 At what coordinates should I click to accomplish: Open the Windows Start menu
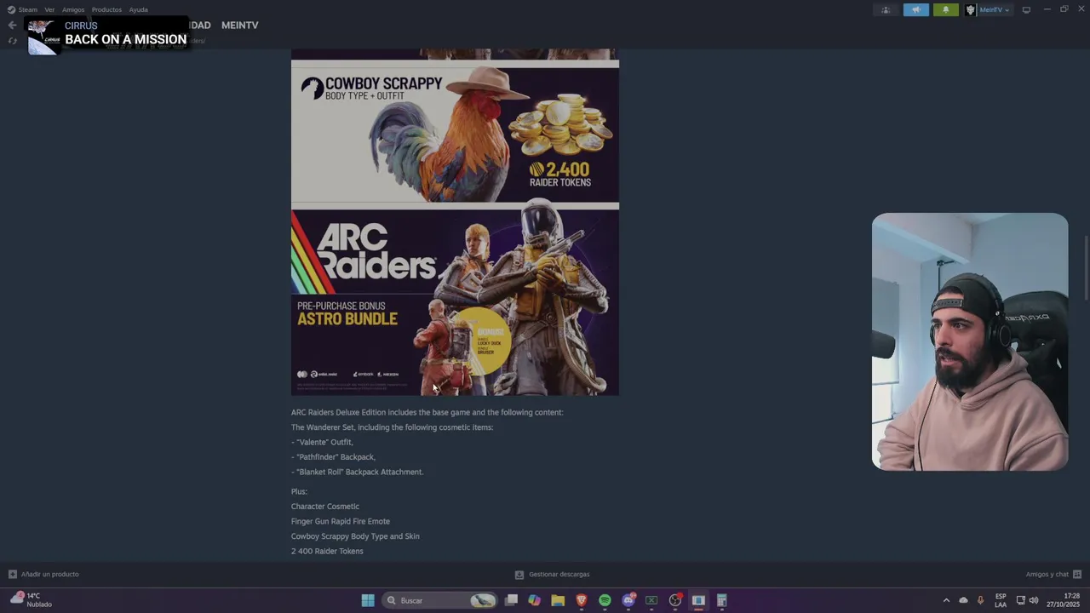coord(368,600)
